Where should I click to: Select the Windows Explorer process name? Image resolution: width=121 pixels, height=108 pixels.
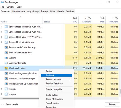pyautogui.click(x=18, y=68)
